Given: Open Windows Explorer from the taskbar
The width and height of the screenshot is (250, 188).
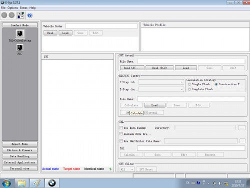Looking at the screenshot, I should [22, 183].
